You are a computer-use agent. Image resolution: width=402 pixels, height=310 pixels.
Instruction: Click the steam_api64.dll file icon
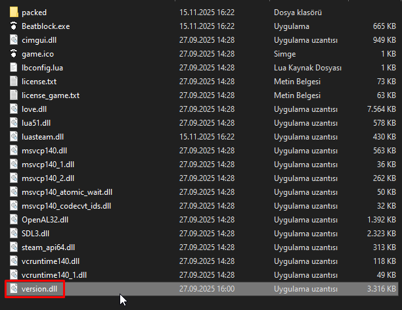pos(14,247)
